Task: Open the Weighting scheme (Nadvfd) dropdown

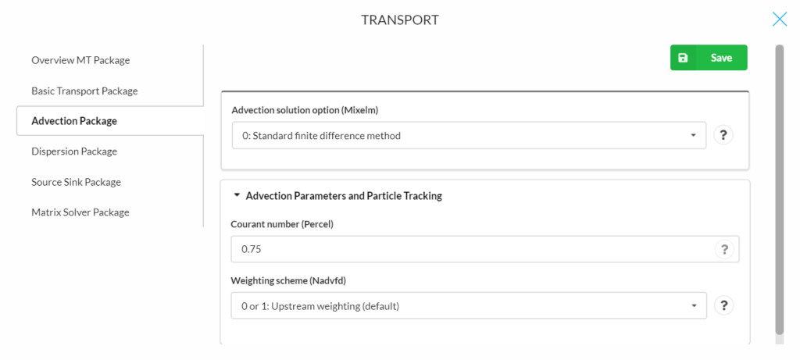Action: [x=469, y=305]
